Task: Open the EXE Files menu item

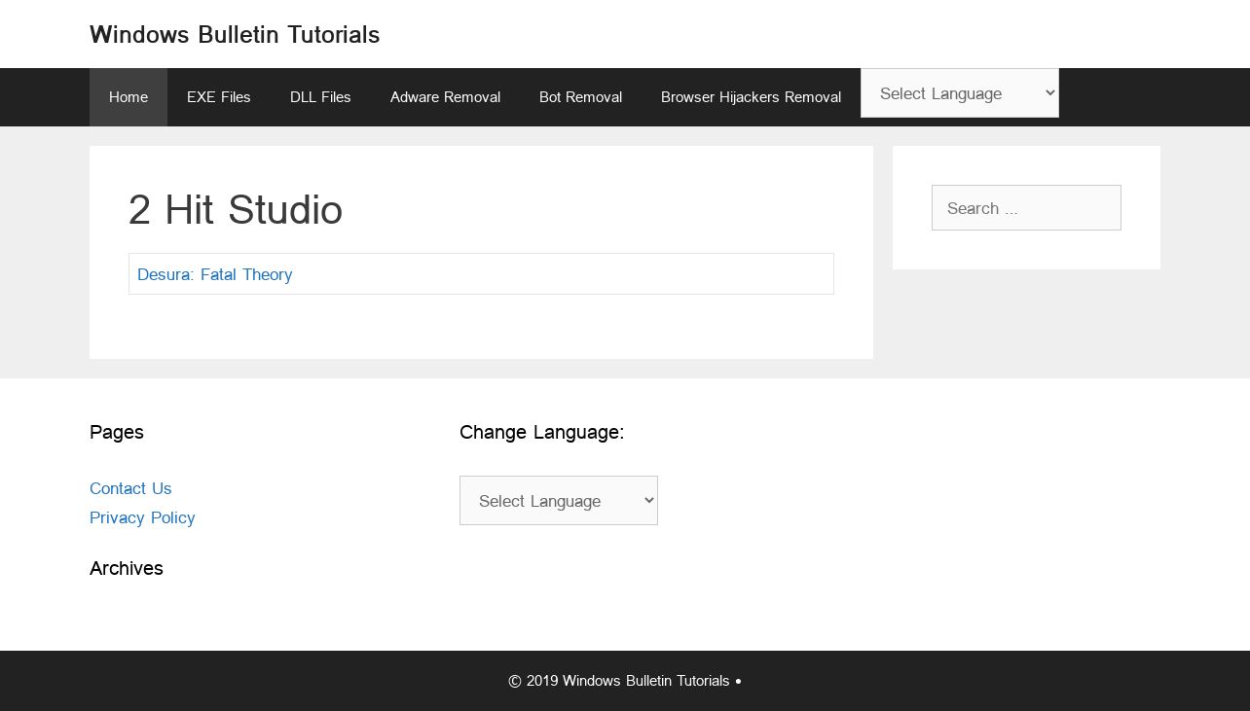Action: (x=219, y=97)
